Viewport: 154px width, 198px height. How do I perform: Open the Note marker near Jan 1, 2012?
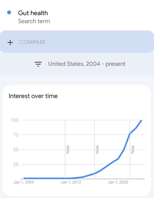coord(68,149)
